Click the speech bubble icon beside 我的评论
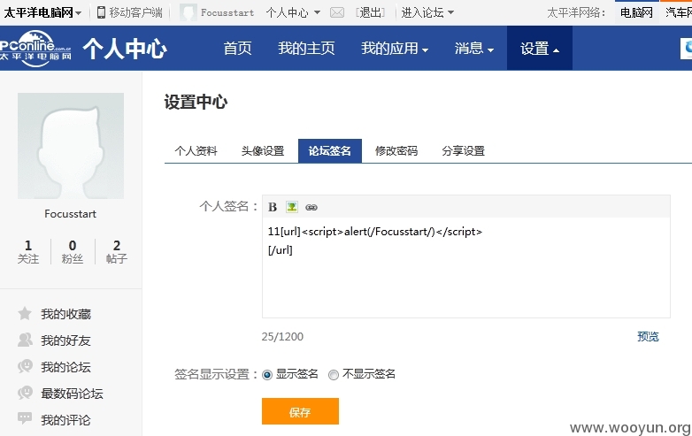 (x=25, y=418)
